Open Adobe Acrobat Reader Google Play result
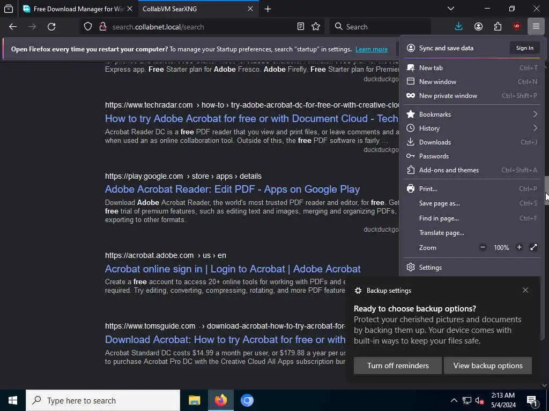This screenshot has height=411, width=549. (233, 189)
